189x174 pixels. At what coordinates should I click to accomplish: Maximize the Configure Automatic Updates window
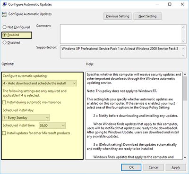point(170,4)
